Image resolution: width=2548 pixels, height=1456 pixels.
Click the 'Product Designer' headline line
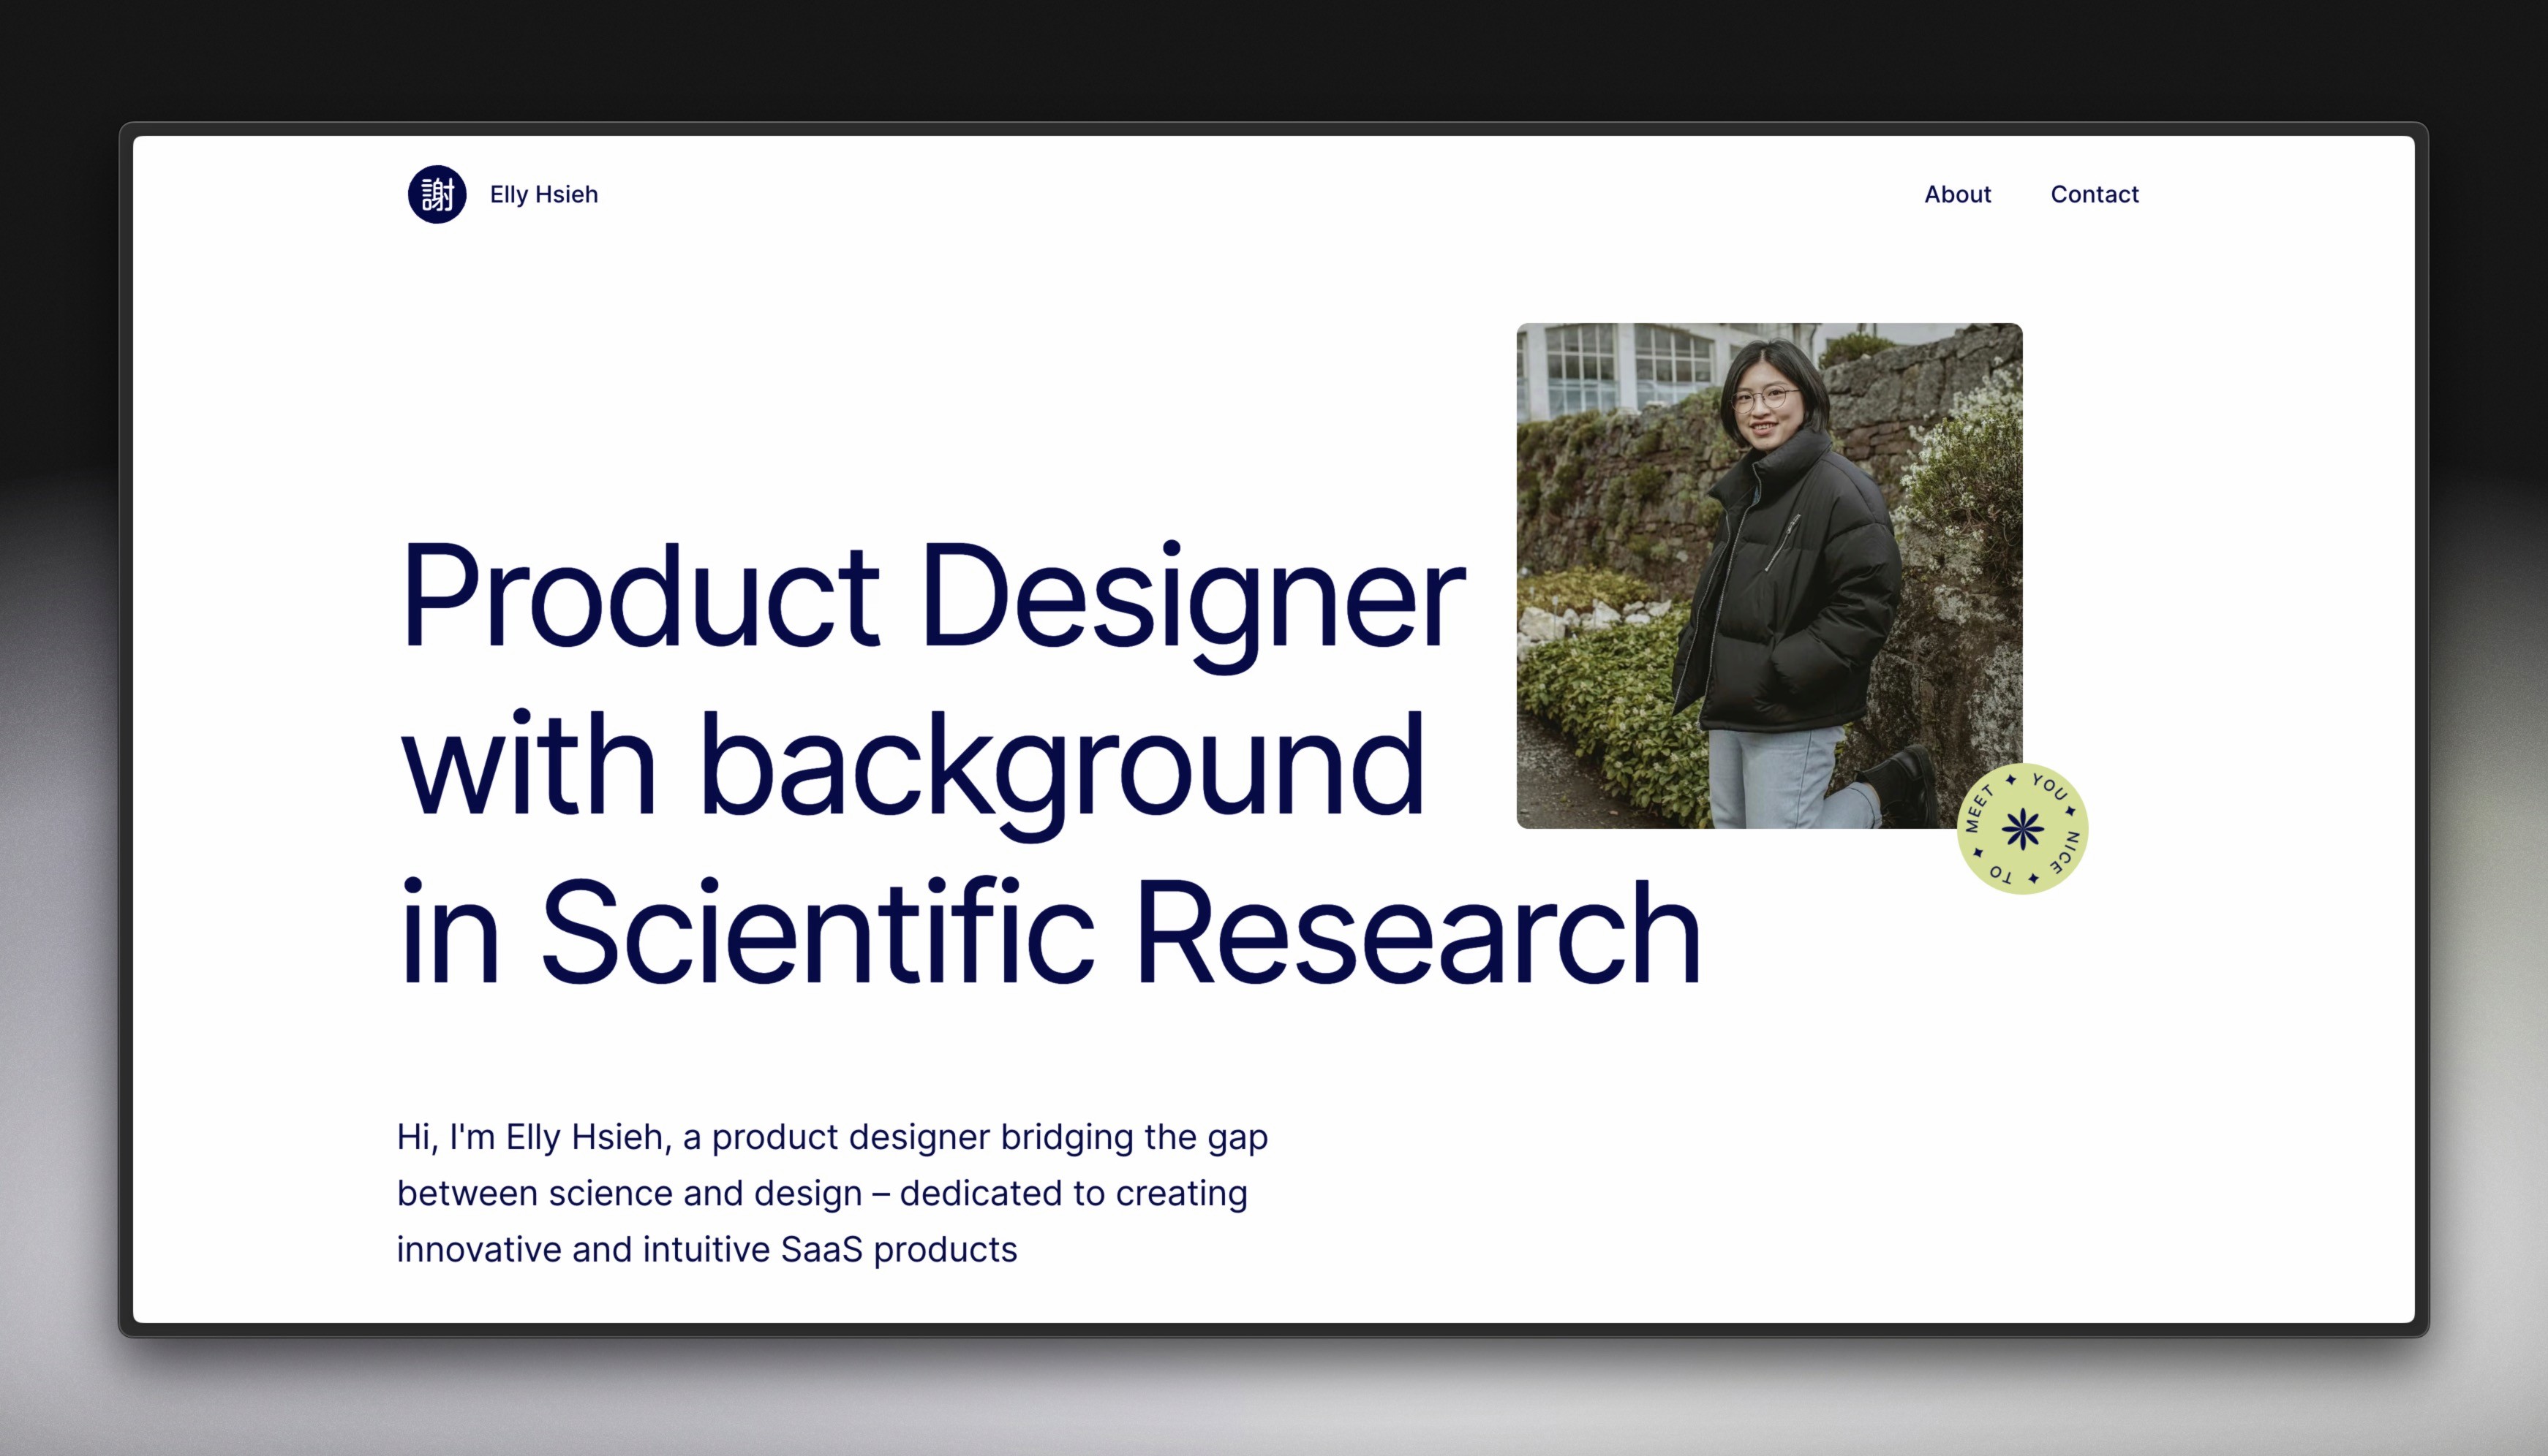[932, 596]
